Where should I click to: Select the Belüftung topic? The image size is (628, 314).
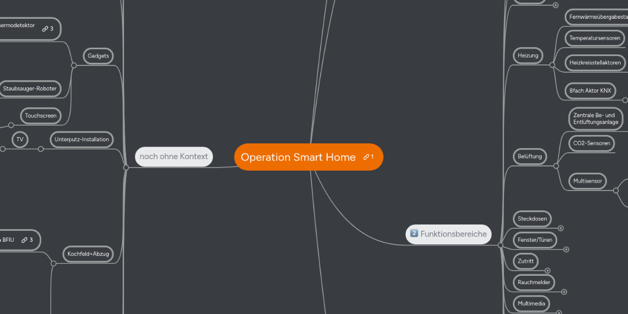click(x=530, y=156)
